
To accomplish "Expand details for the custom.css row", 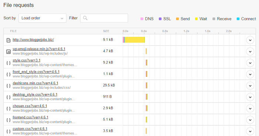I will 250,131.
